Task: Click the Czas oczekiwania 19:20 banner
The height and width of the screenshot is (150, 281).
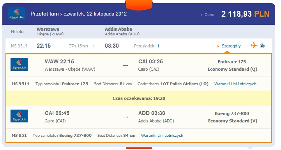Action: tap(139, 98)
